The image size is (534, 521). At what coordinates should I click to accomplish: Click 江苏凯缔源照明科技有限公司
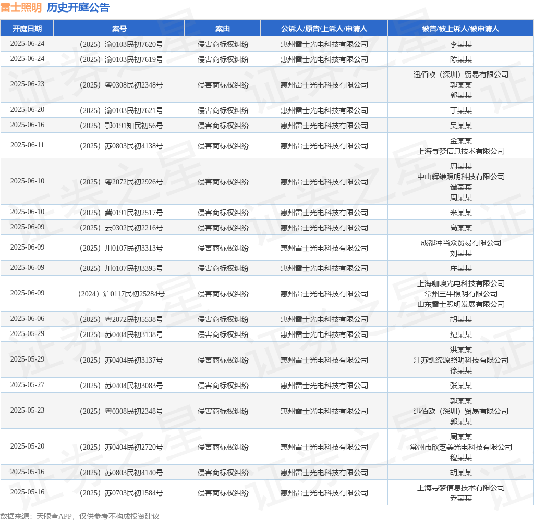(x=461, y=360)
